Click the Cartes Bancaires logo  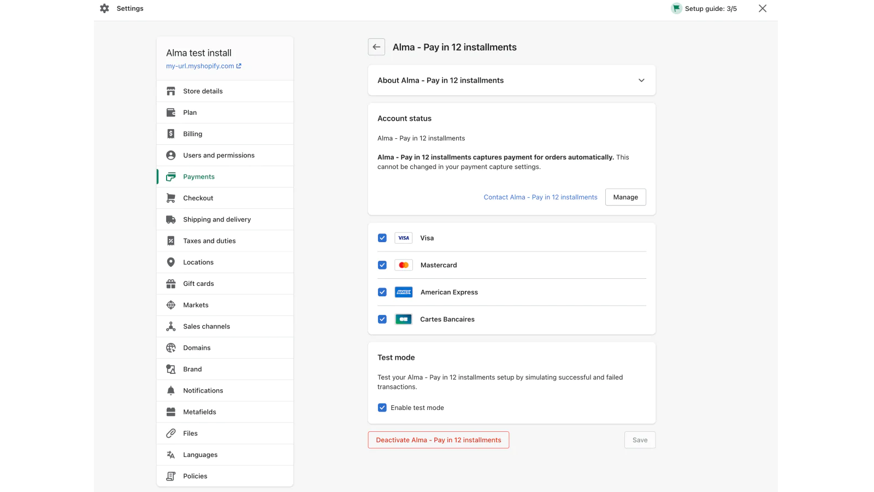pyautogui.click(x=404, y=319)
